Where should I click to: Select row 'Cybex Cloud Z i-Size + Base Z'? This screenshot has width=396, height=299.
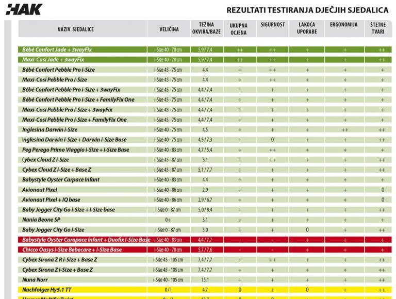click(205, 170)
